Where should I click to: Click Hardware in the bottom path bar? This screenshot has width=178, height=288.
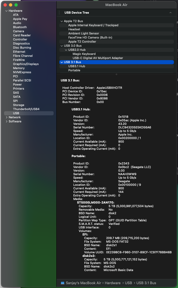[x=112, y=283]
